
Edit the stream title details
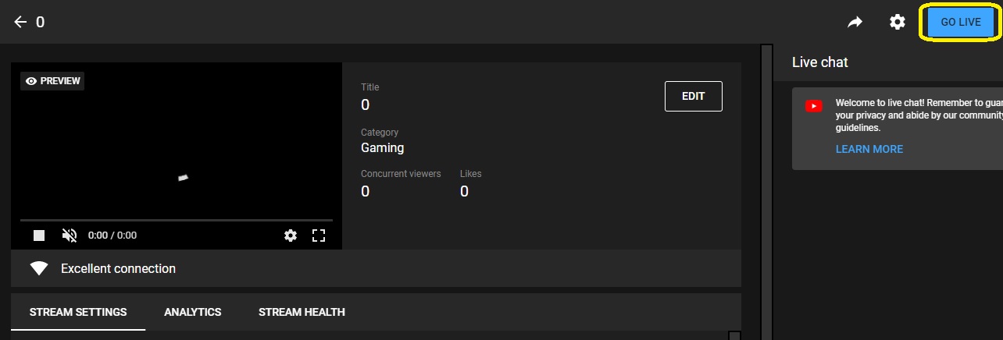coord(694,96)
